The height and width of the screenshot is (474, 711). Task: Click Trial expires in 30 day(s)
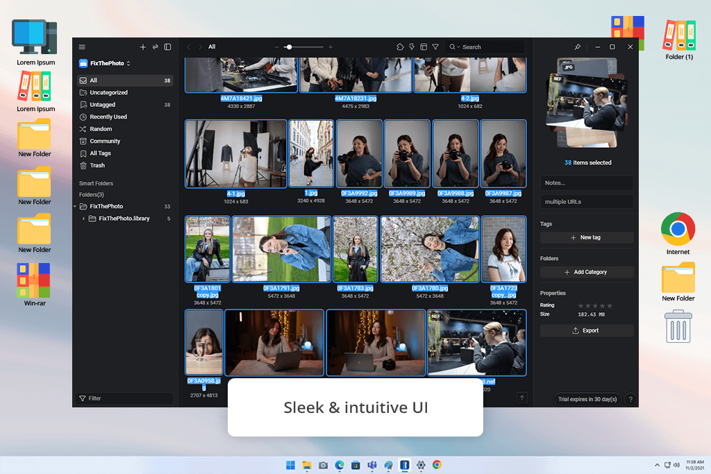[x=587, y=399]
